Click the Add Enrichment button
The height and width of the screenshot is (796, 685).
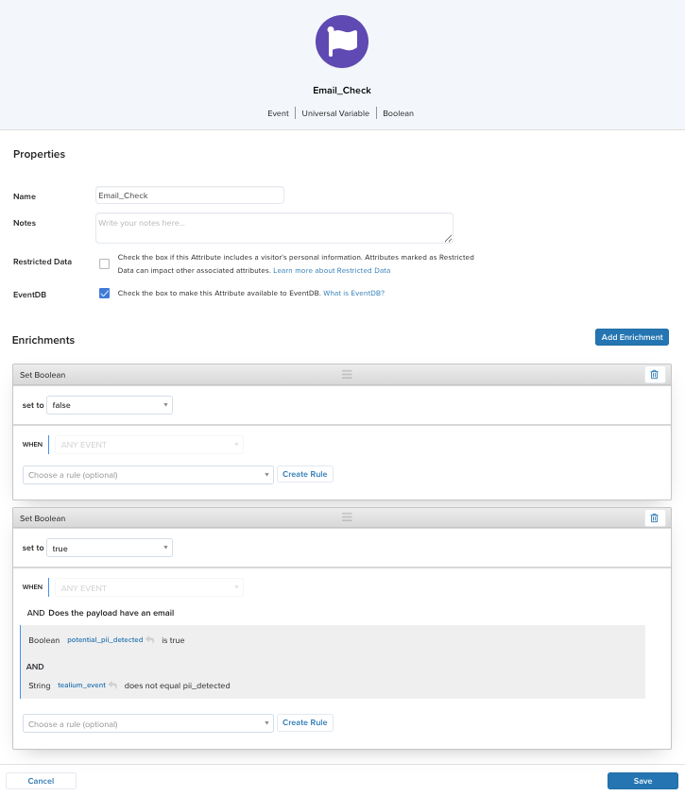pyautogui.click(x=631, y=337)
